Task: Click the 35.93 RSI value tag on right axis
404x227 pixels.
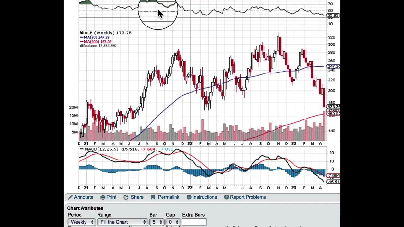Action: (x=333, y=15)
